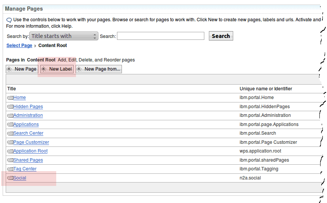Click the label icon beside Applications
This screenshot has height=203, width=327.
10,124
